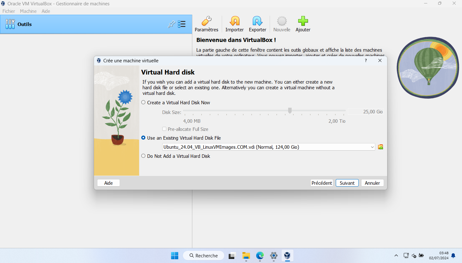Click the Aide button in dialog
The height and width of the screenshot is (263, 462).
click(108, 183)
